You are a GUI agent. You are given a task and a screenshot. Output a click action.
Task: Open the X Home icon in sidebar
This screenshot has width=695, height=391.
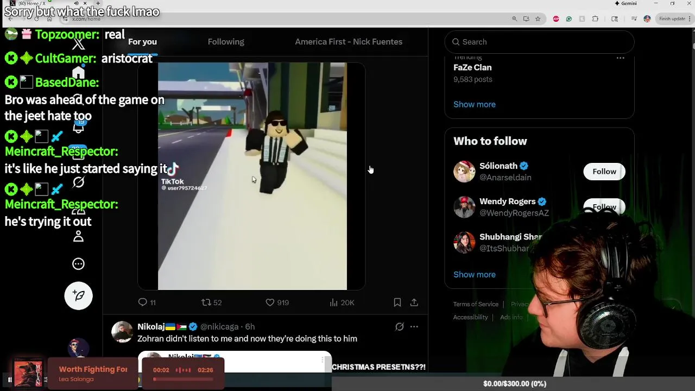click(78, 73)
